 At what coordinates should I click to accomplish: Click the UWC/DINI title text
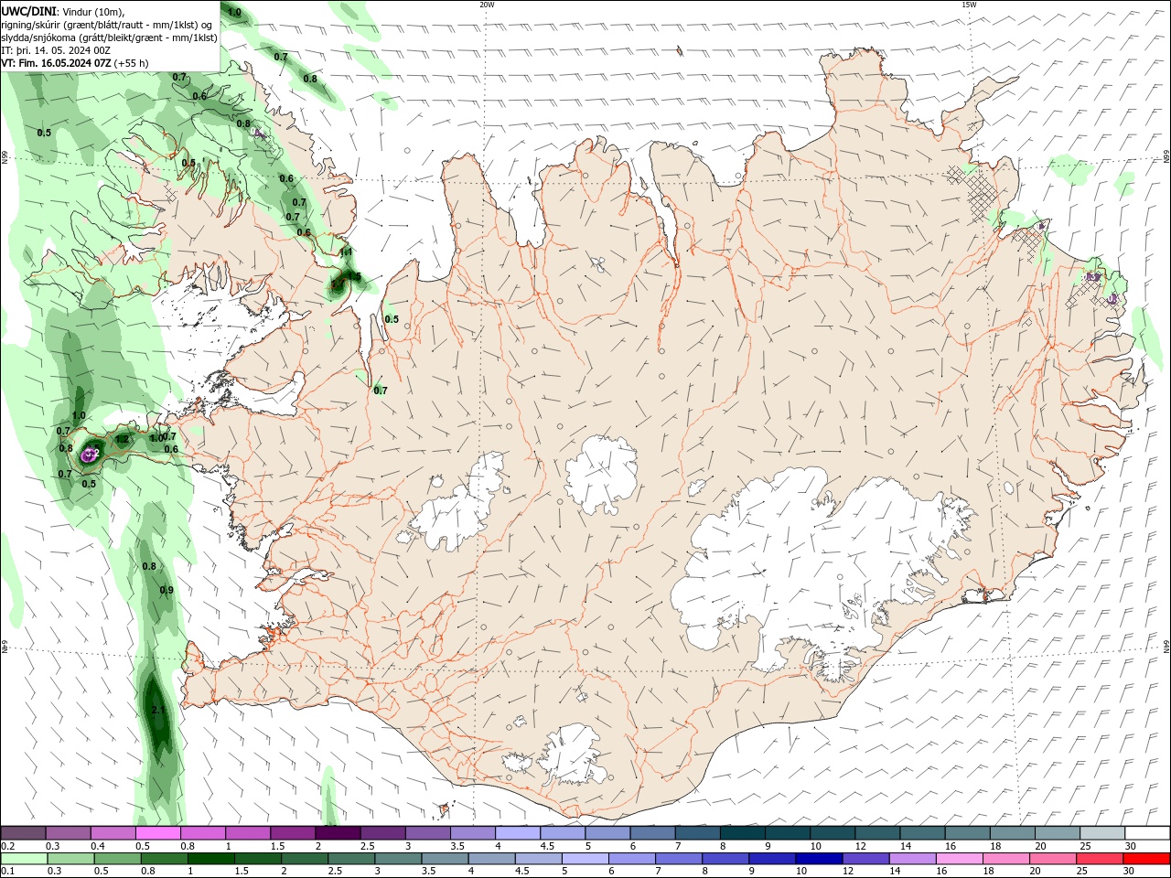coord(28,11)
